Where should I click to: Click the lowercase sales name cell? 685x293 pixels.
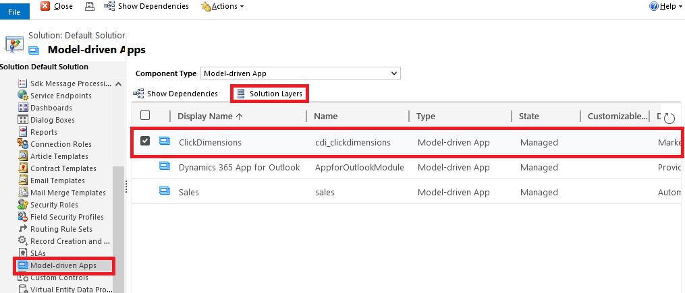coord(325,192)
